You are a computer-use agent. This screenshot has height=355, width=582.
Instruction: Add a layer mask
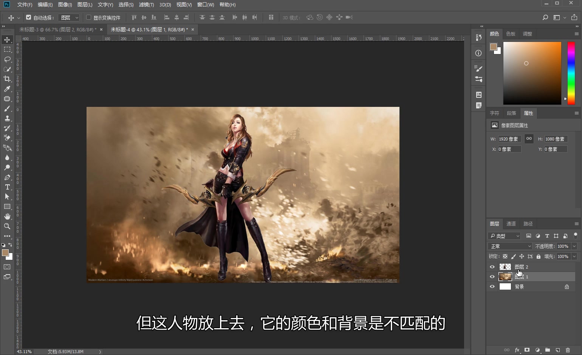[527, 350]
